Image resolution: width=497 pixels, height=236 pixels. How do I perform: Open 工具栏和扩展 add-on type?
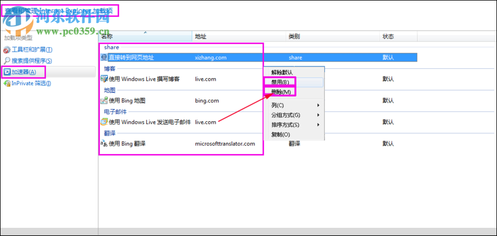pos(32,50)
